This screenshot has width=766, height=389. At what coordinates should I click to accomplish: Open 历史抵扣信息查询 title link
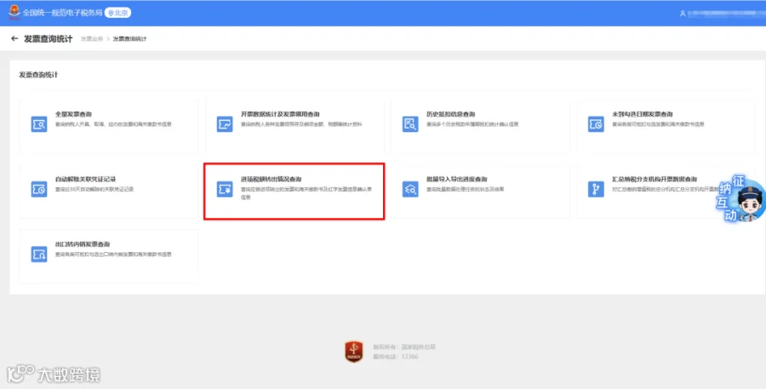tap(450, 114)
